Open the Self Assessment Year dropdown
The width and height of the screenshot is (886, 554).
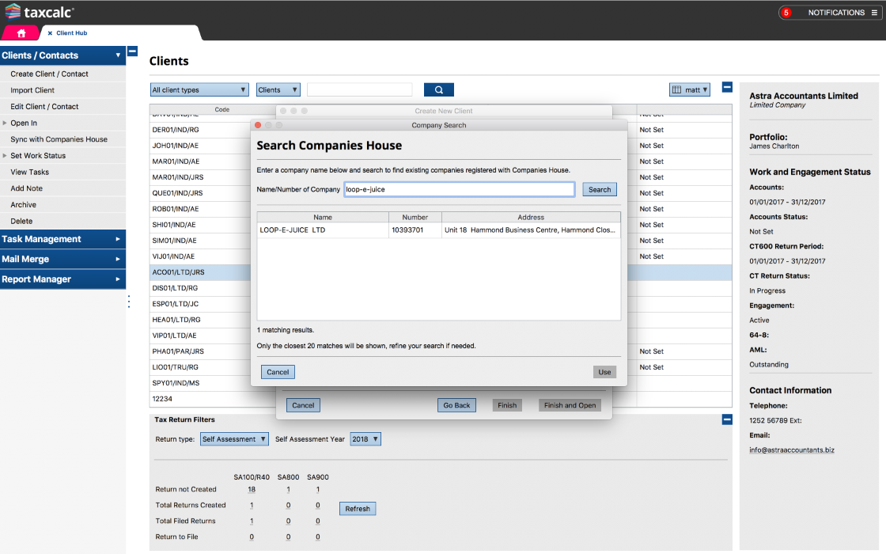click(365, 439)
